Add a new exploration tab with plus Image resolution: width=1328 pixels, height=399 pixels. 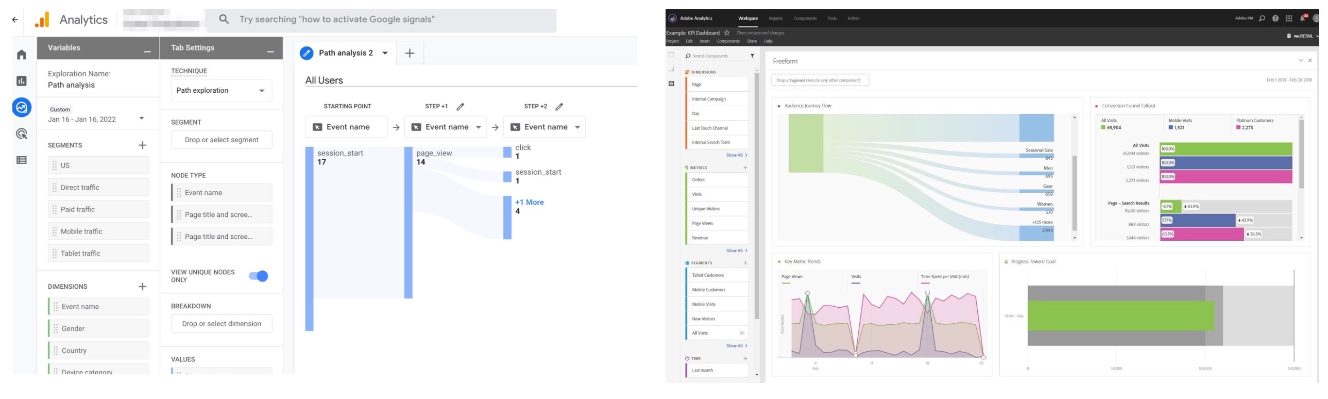pyautogui.click(x=410, y=53)
